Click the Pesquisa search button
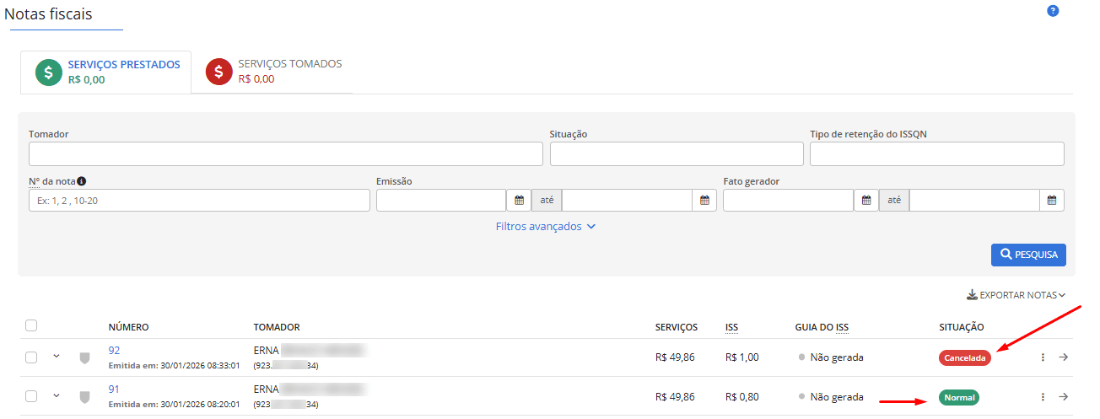This screenshot has height=419, width=1100. point(1028,255)
